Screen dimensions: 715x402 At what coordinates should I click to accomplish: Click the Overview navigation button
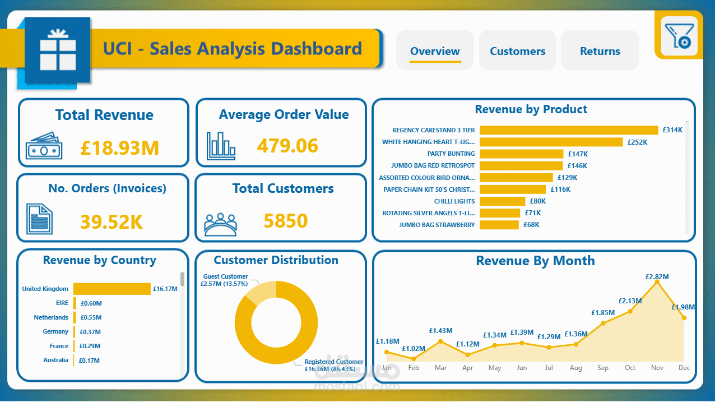(435, 50)
